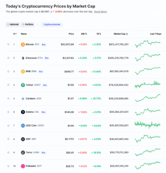The image size is (166, 173).
Task: Sort table by Price column
Action: pos(71,34)
